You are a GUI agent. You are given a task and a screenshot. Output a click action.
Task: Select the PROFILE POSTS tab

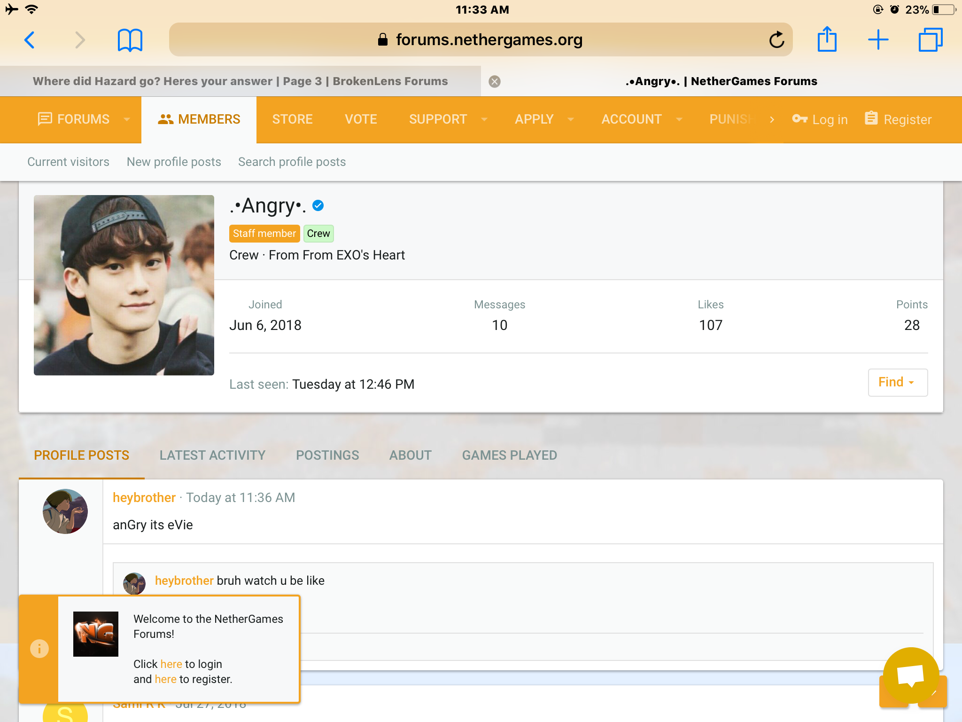coord(82,455)
